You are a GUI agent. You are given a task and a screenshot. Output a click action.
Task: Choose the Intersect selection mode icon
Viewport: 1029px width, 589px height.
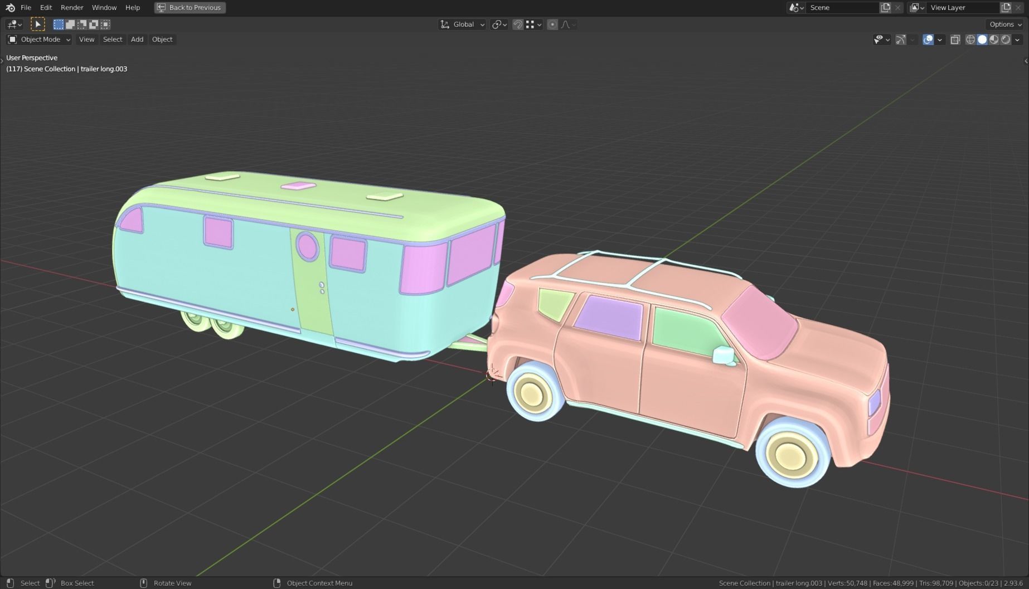tap(105, 24)
